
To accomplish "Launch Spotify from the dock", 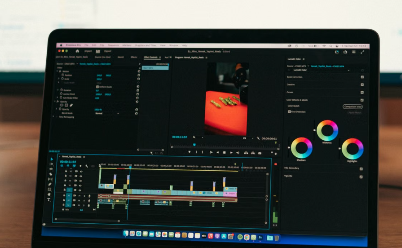I will tap(240, 237).
